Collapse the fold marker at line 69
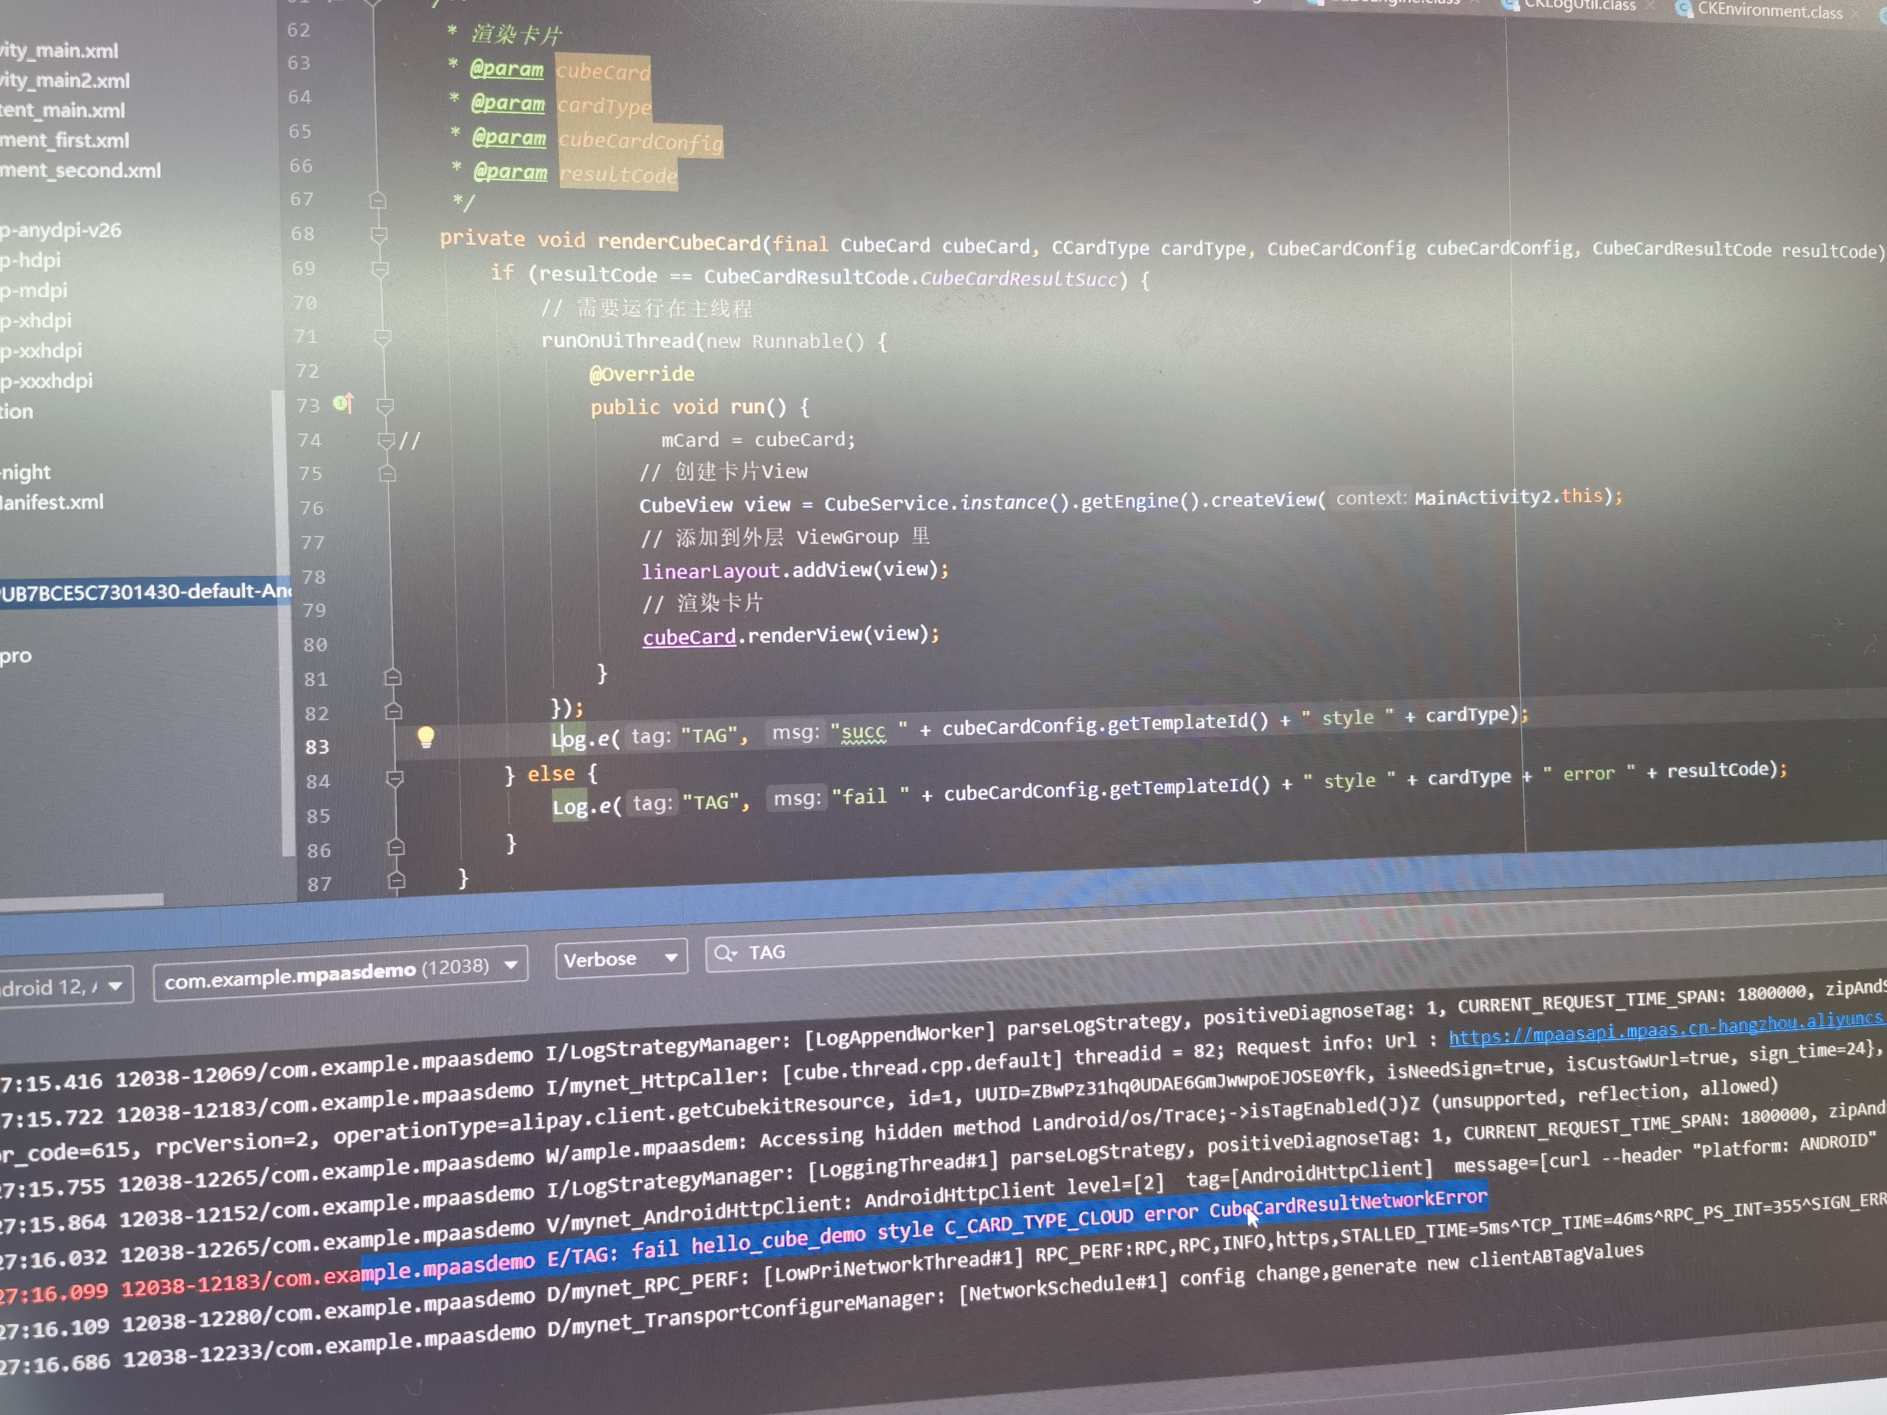 381,269
